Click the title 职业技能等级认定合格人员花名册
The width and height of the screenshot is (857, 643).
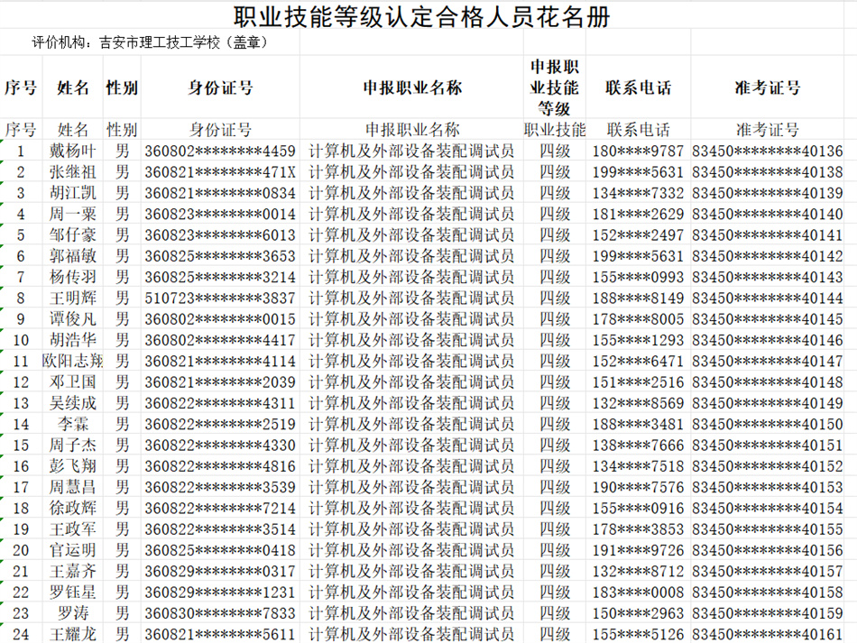pyautogui.click(x=421, y=16)
